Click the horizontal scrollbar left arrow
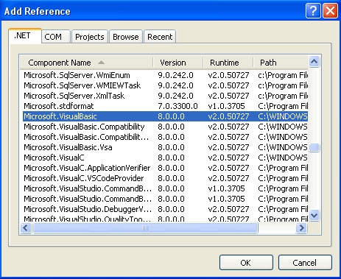This screenshot has height=279, width=341. [26, 228]
